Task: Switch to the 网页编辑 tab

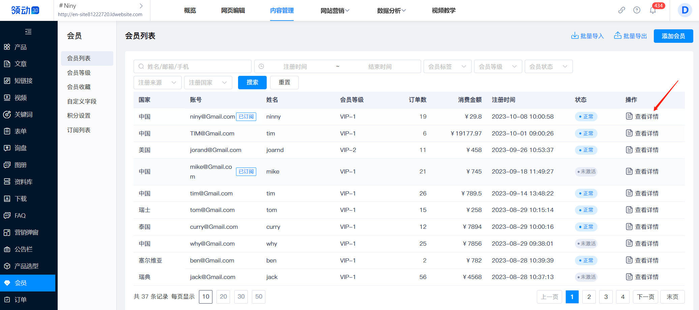Action: (233, 10)
